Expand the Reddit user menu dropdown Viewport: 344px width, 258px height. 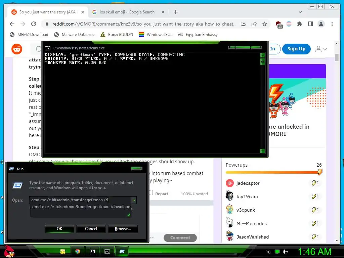click(321, 49)
